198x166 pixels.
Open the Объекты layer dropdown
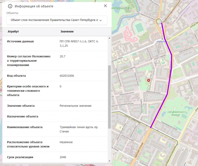click(x=56, y=20)
